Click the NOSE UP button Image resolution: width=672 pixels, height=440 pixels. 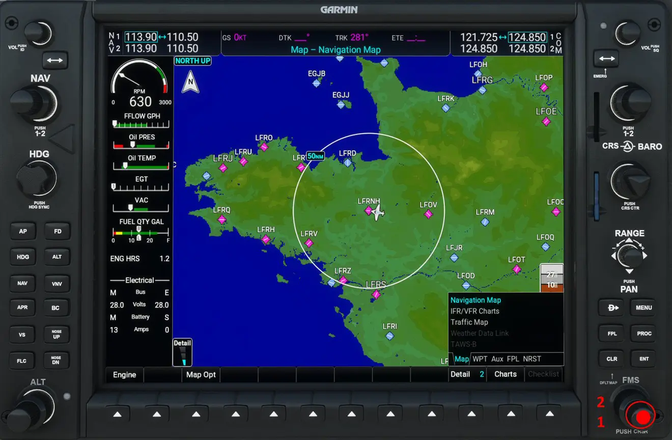[57, 334]
